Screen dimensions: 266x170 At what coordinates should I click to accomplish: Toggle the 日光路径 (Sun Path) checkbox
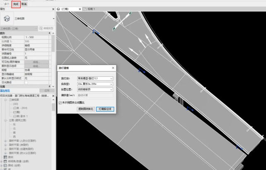tap(27, 82)
